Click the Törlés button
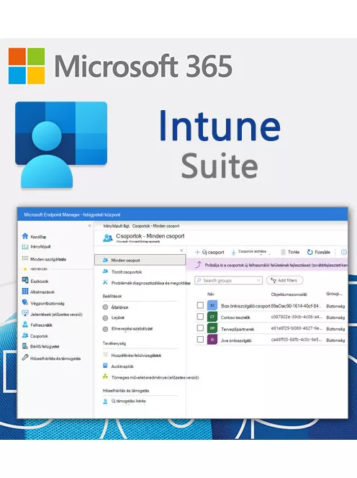 coord(290,252)
